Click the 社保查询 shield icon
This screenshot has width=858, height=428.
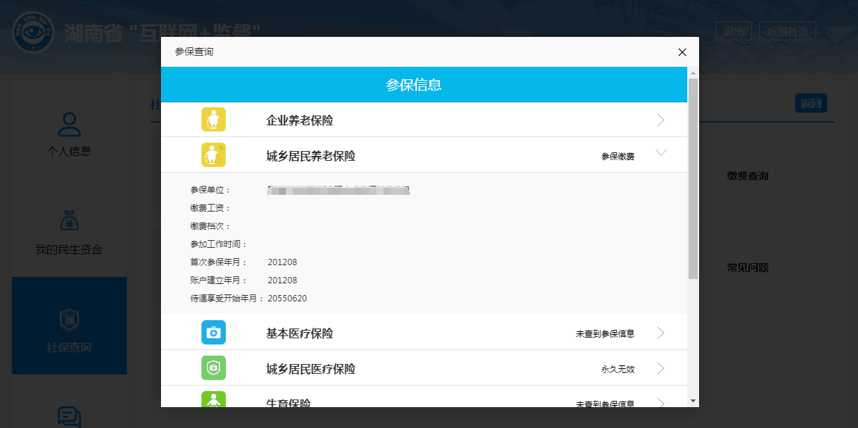point(69,320)
